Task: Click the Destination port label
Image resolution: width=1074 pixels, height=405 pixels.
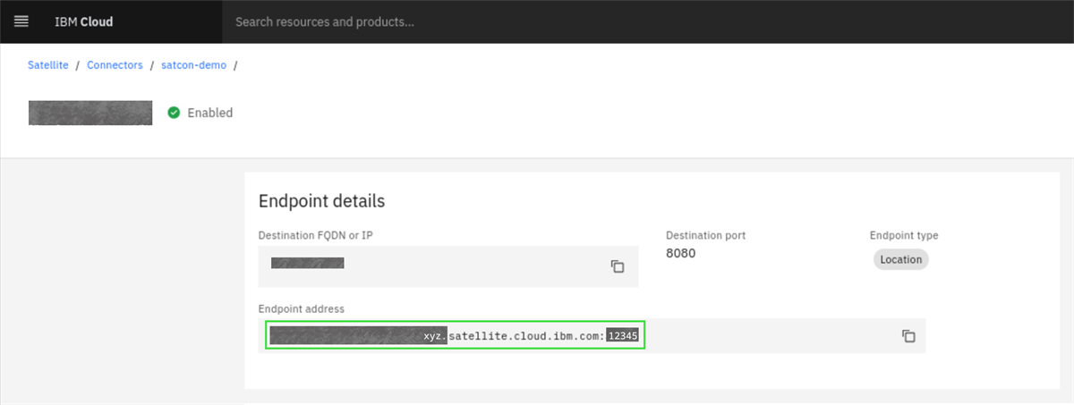Action: [705, 235]
